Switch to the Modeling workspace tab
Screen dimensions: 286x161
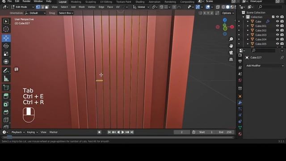point(76,2)
